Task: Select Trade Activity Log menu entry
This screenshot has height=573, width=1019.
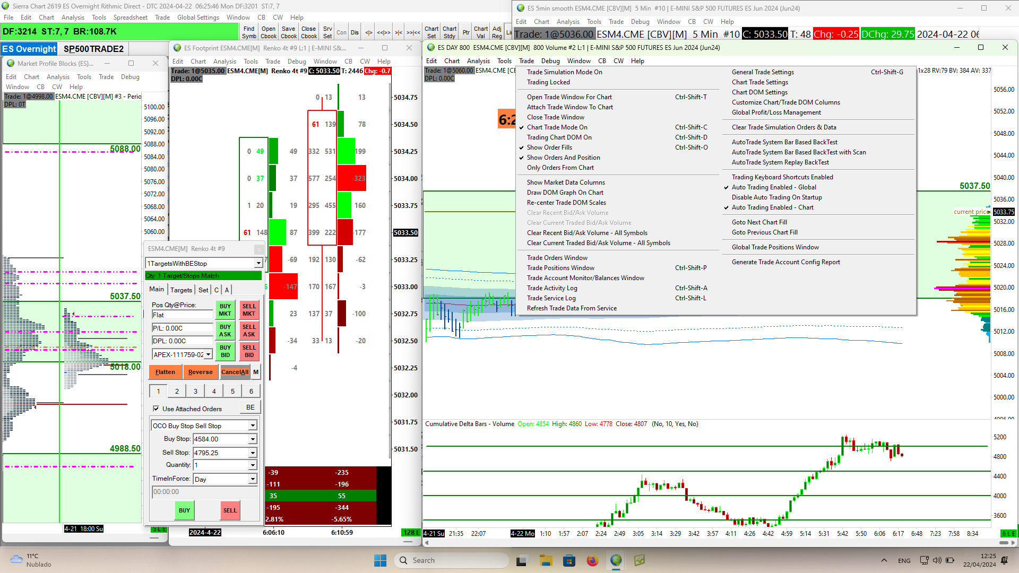Action: click(552, 288)
